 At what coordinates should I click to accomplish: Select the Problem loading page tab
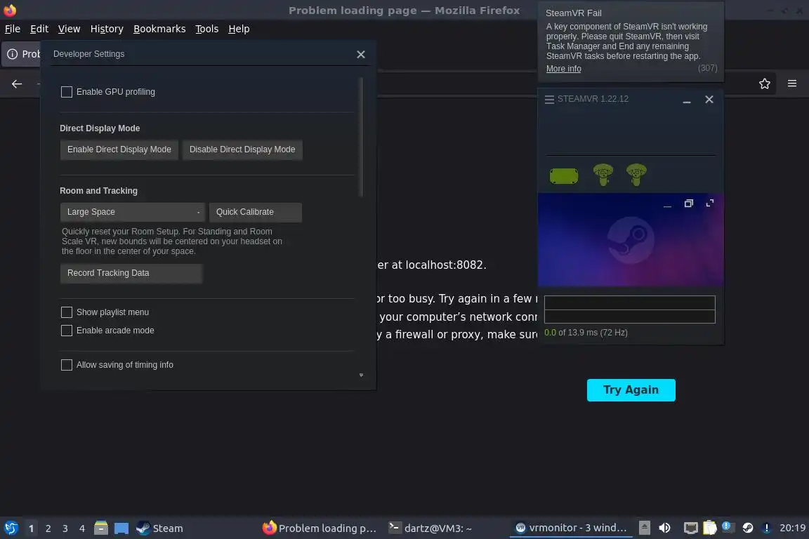point(21,54)
